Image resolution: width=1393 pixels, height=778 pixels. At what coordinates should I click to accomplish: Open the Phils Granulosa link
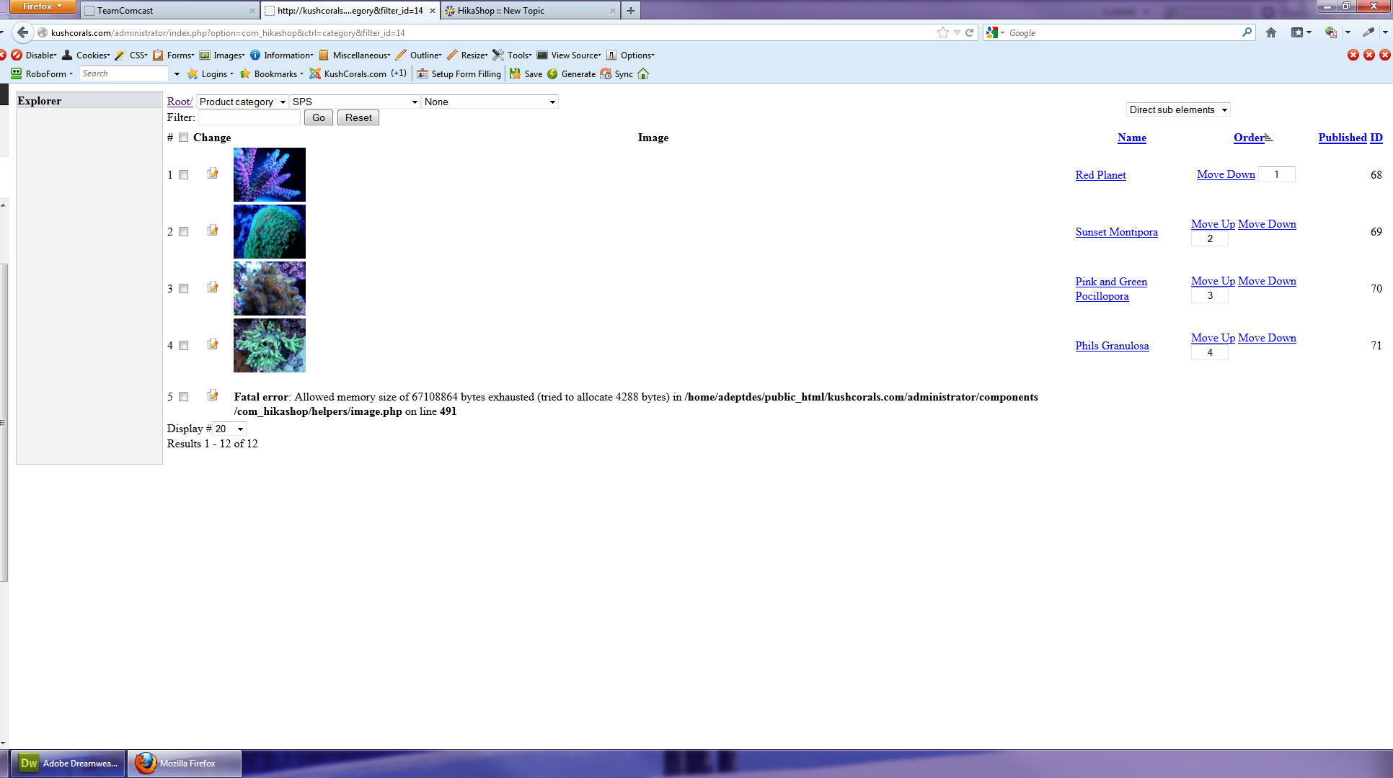(x=1112, y=346)
